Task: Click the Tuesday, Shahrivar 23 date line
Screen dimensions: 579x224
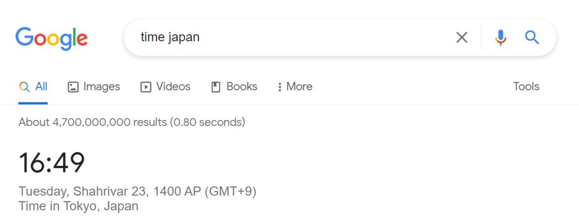Action: 137,191
